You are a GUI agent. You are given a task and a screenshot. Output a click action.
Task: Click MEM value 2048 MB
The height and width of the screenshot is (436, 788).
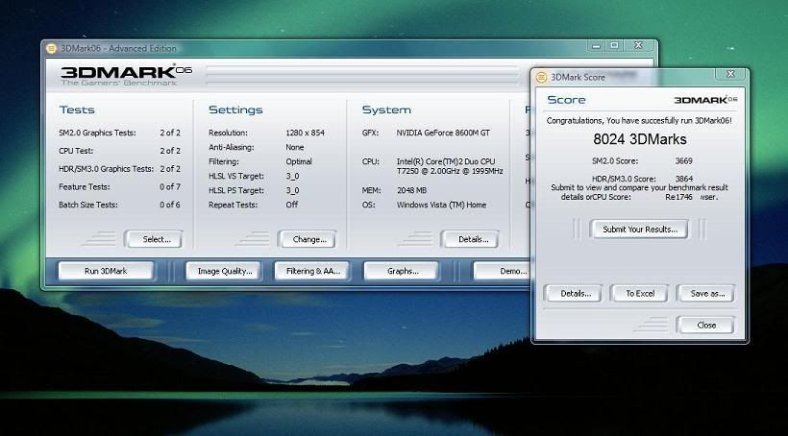pyautogui.click(x=411, y=191)
